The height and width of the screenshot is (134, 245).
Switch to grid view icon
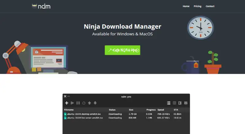pos(174,103)
